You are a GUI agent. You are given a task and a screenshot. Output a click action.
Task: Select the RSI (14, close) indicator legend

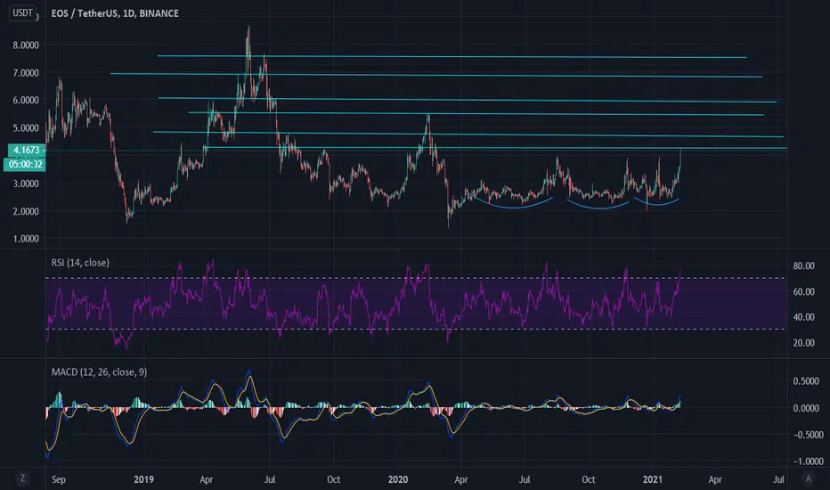pyautogui.click(x=80, y=263)
